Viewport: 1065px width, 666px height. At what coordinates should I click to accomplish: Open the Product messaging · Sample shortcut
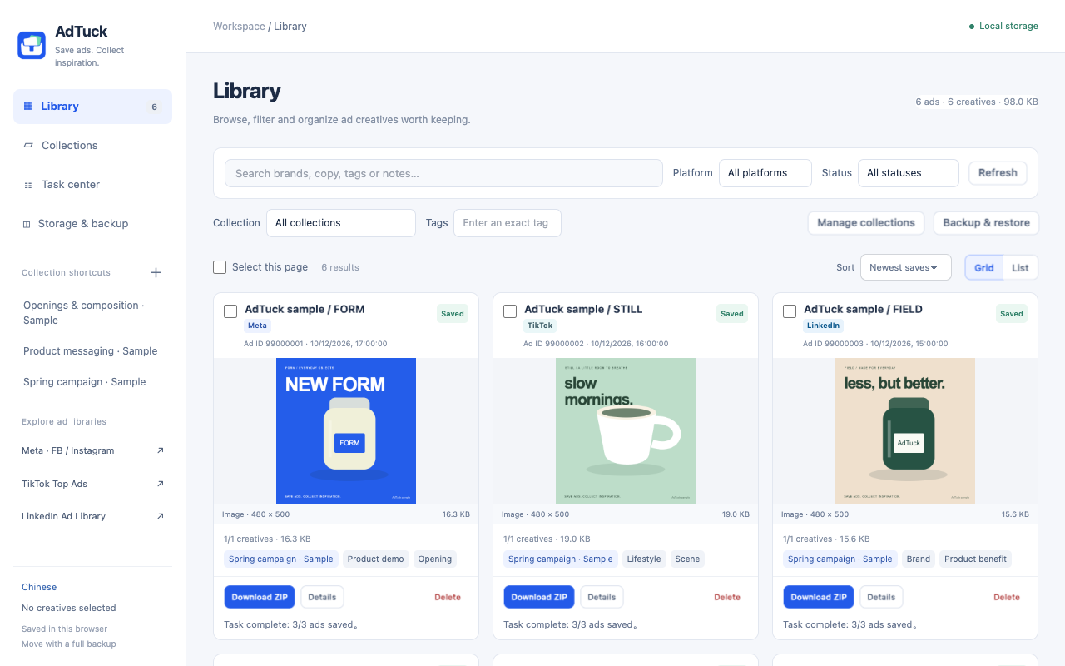click(90, 351)
